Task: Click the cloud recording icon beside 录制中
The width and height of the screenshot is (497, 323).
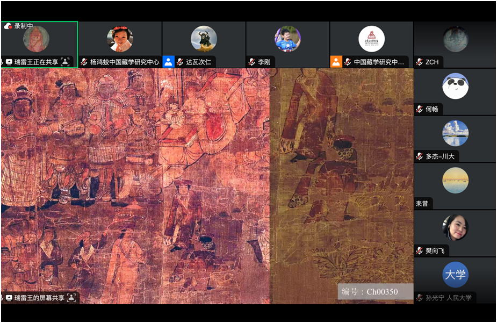Action: point(8,26)
